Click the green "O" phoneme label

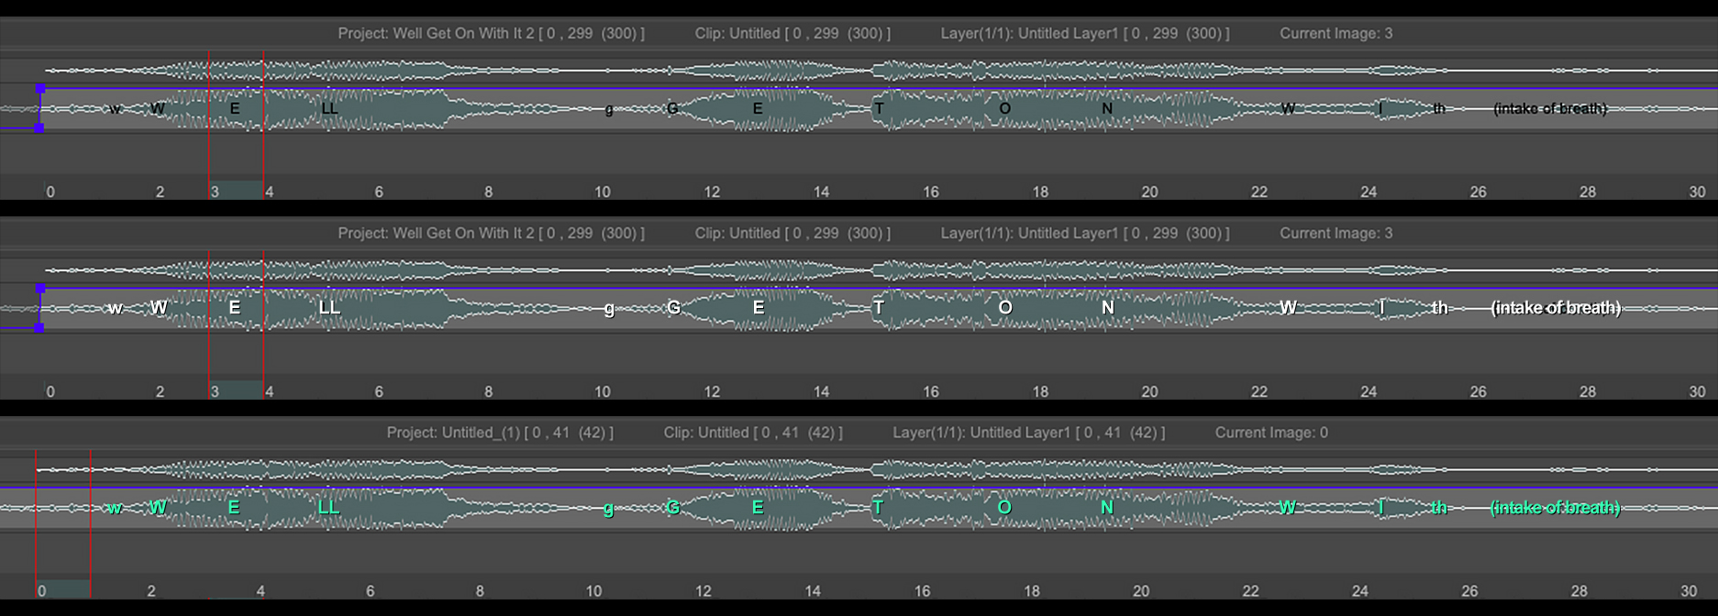coord(1004,508)
